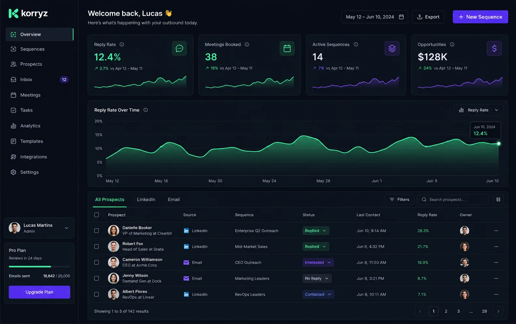Click Albert Flores prospect avatar
Image resolution: width=516 pixels, height=324 pixels.
pyautogui.click(x=114, y=294)
